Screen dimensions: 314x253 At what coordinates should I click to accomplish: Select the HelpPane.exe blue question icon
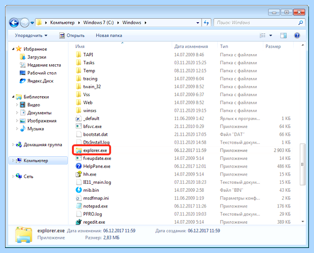point(78,166)
